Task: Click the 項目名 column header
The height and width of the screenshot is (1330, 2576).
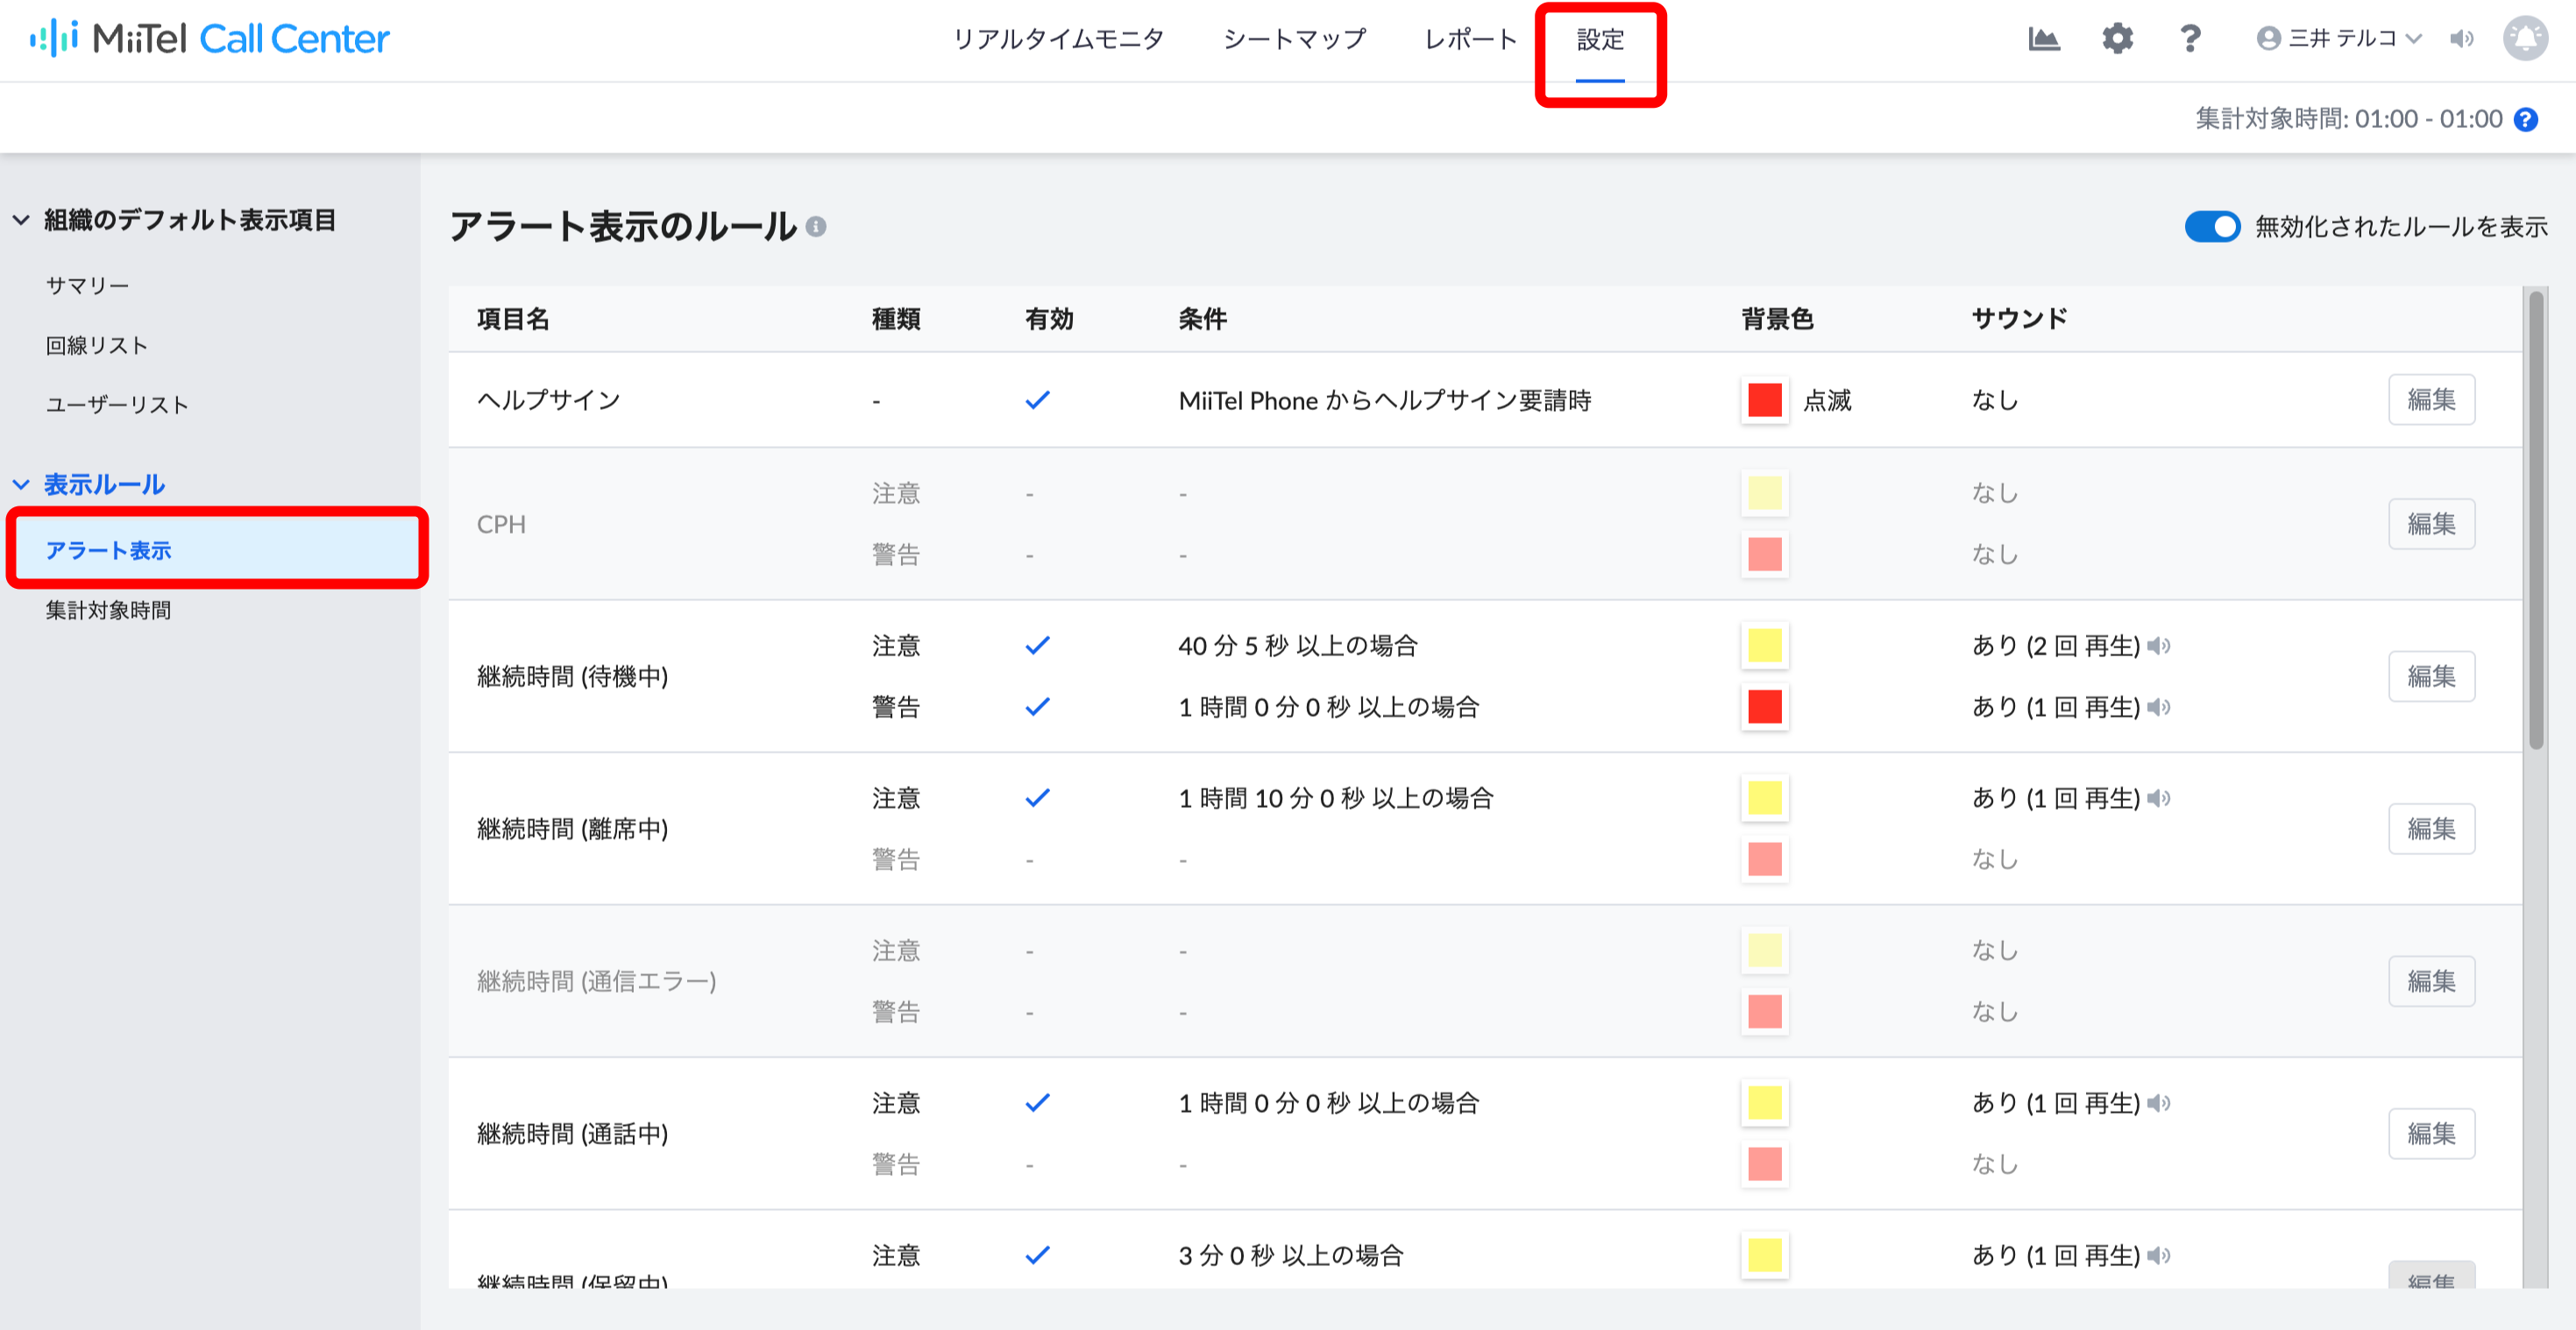Action: coord(513,320)
